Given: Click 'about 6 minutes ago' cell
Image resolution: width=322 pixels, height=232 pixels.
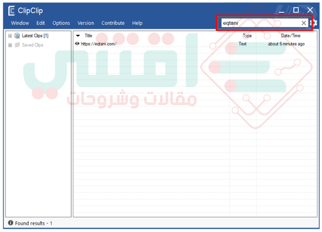Looking at the screenshot, I should point(286,44).
